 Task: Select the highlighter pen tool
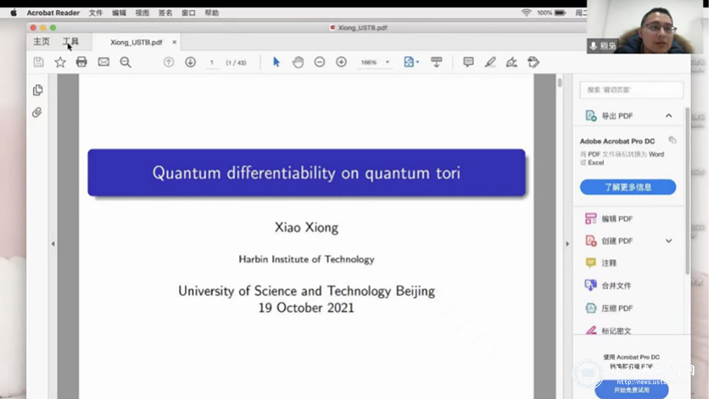click(490, 62)
